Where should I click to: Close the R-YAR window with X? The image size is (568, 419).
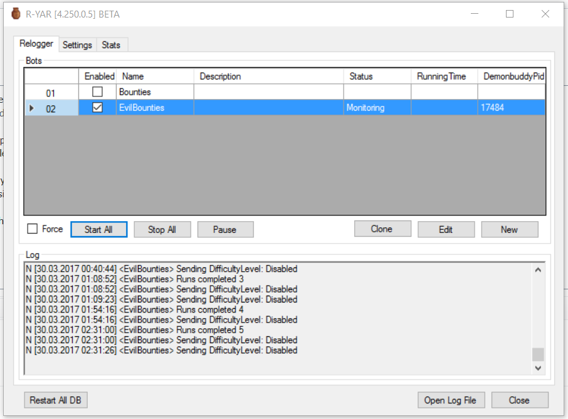point(545,14)
